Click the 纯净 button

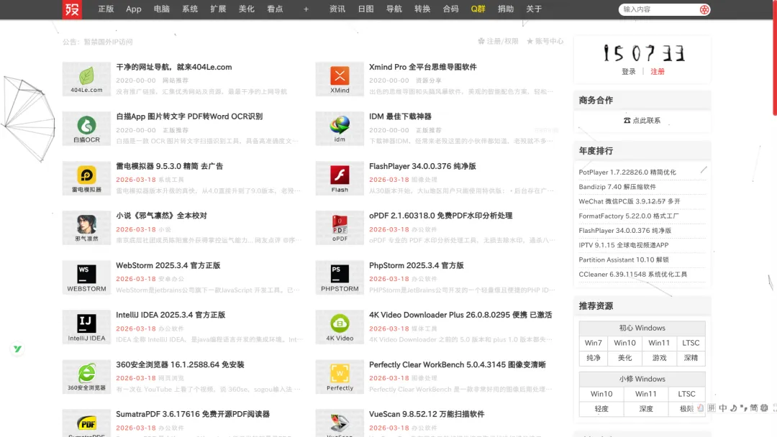(x=593, y=358)
